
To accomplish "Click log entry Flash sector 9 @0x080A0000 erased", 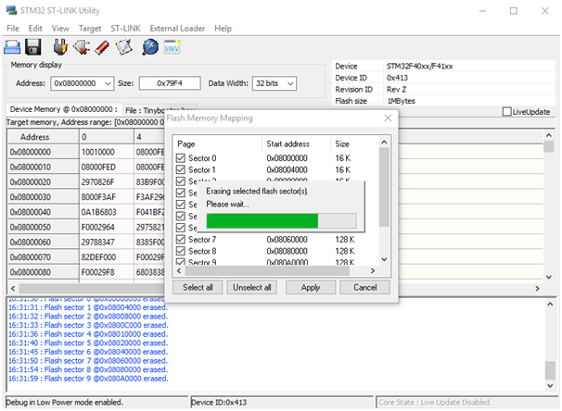I will tap(88, 379).
